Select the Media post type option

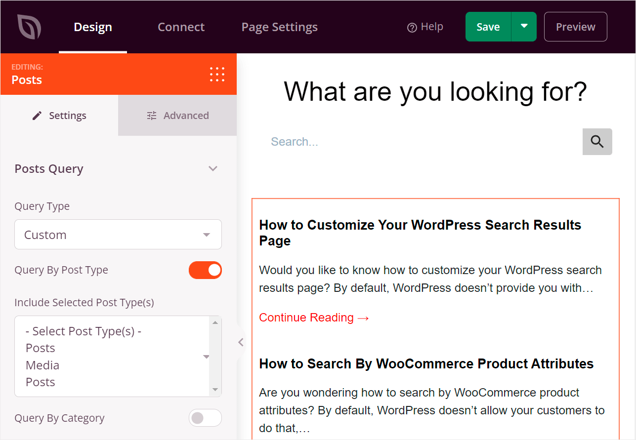coord(42,365)
